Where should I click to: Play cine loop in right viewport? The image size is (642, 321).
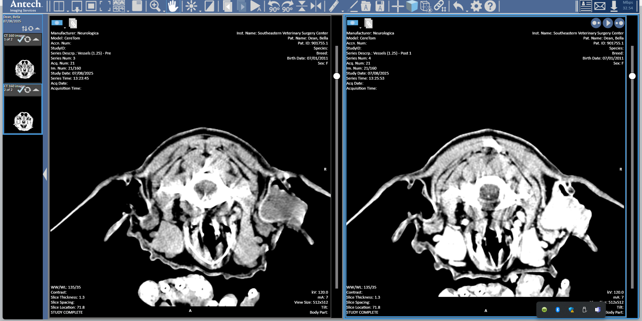[x=608, y=23]
